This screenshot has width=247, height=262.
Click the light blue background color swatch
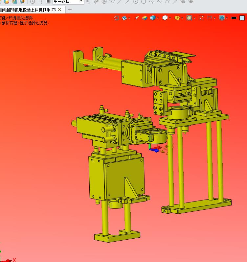click(x=242, y=18)
